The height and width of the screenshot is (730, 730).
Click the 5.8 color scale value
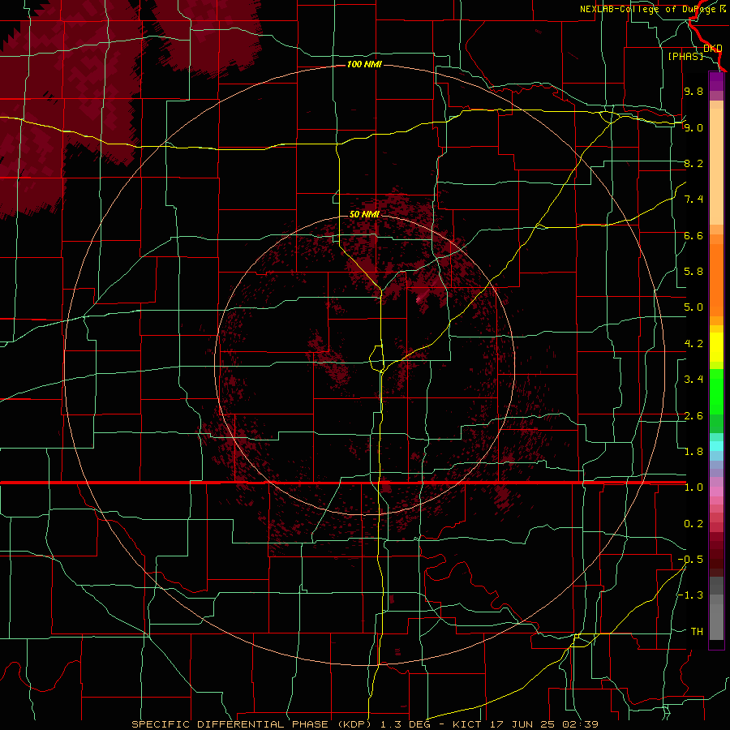pos(693,272)
